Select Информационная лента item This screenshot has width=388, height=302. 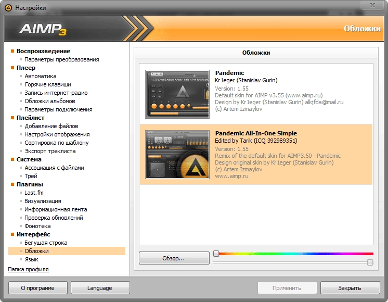[56, 209]
